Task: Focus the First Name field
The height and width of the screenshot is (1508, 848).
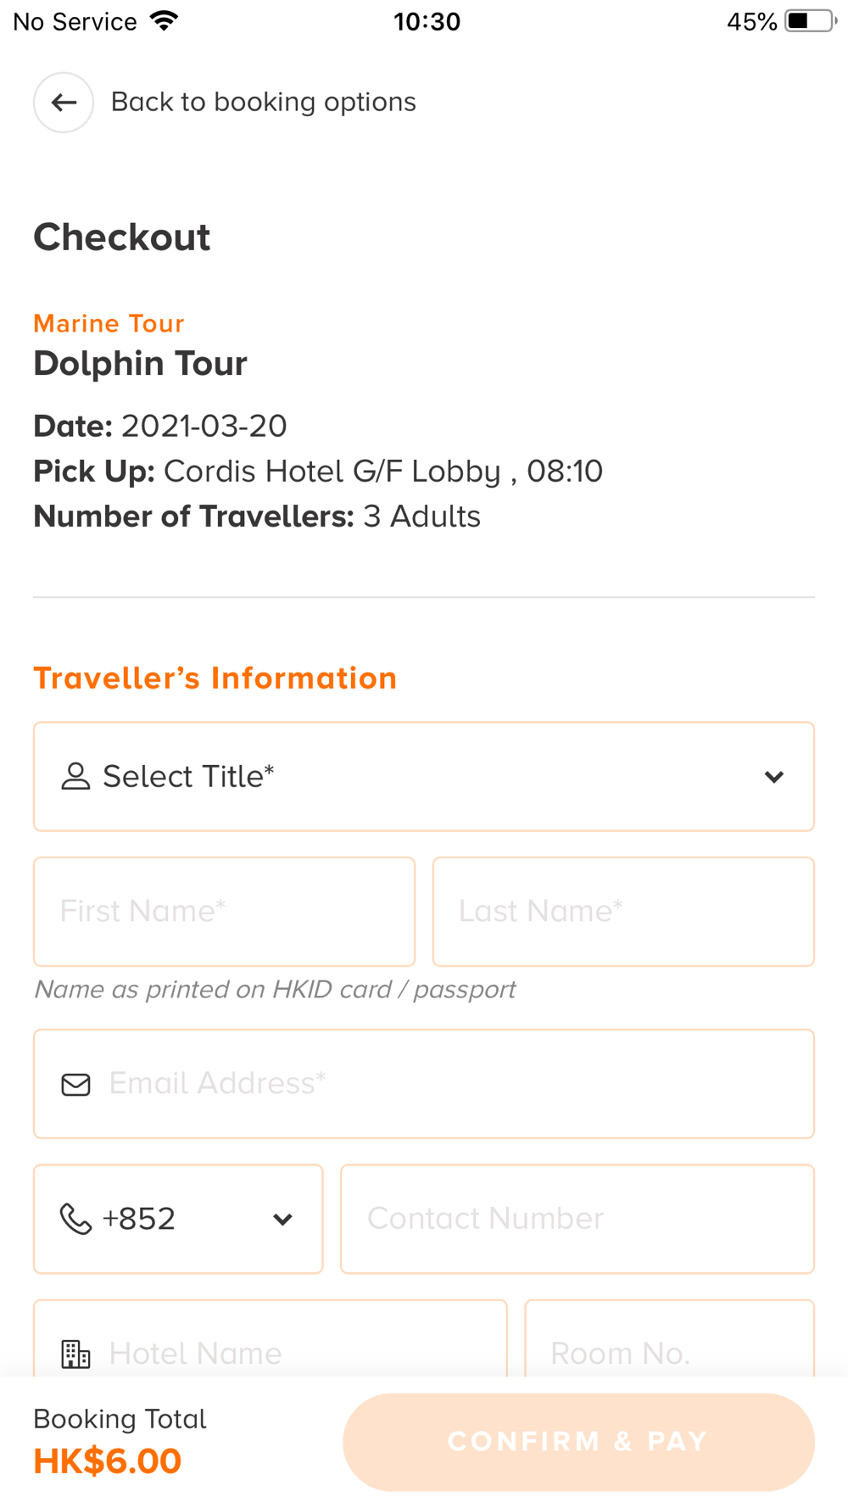Action: click(224, 911)
